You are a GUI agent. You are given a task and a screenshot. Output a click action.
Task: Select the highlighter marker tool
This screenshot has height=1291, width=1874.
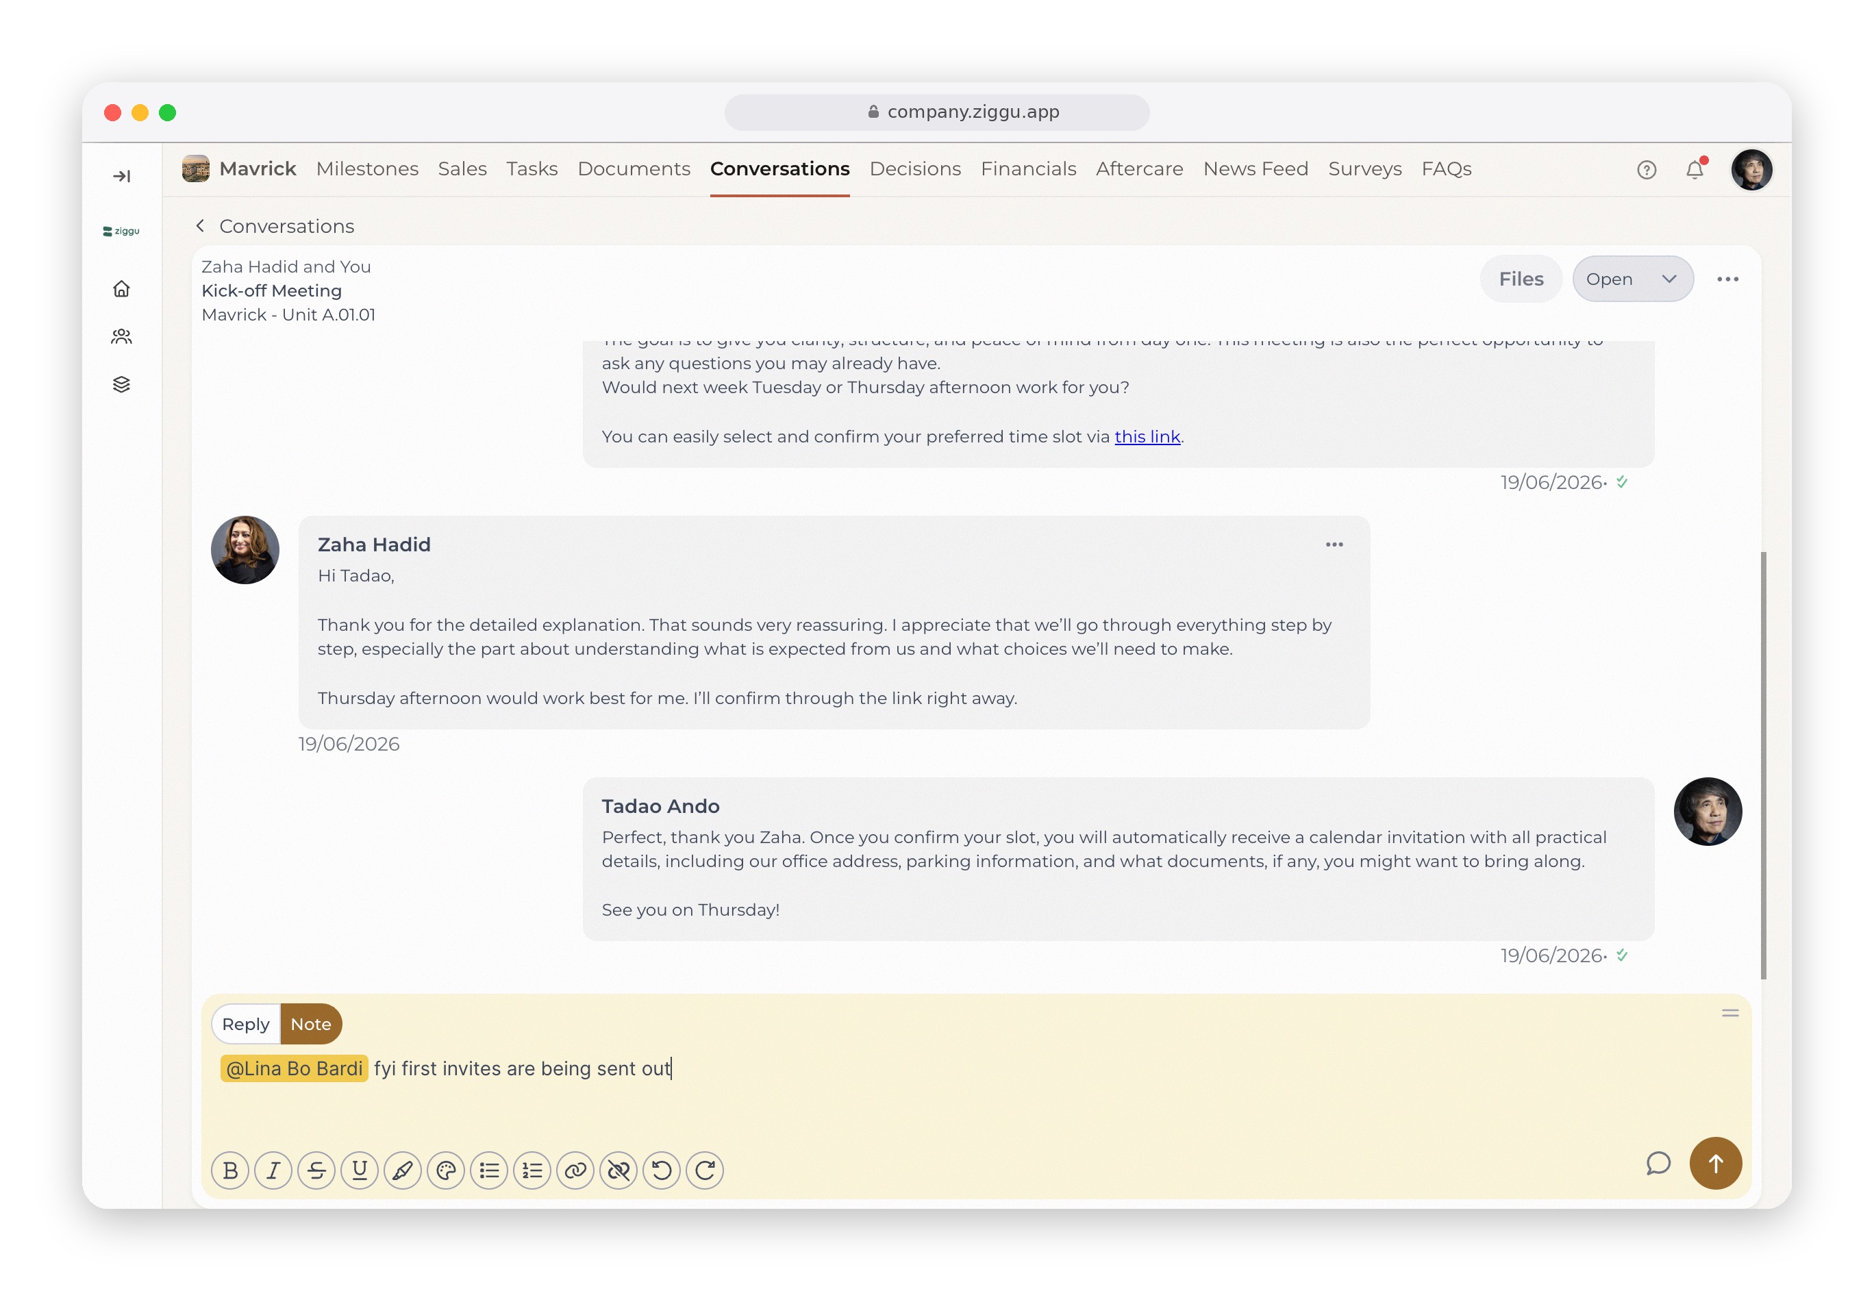403,1170
